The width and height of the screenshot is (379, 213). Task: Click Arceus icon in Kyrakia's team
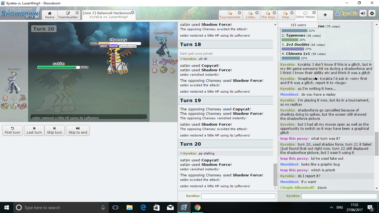(x=14, y=106)
